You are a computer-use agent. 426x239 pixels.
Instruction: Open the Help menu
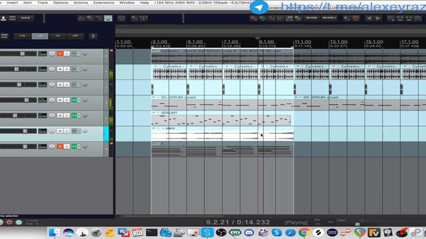click(144, 3)
